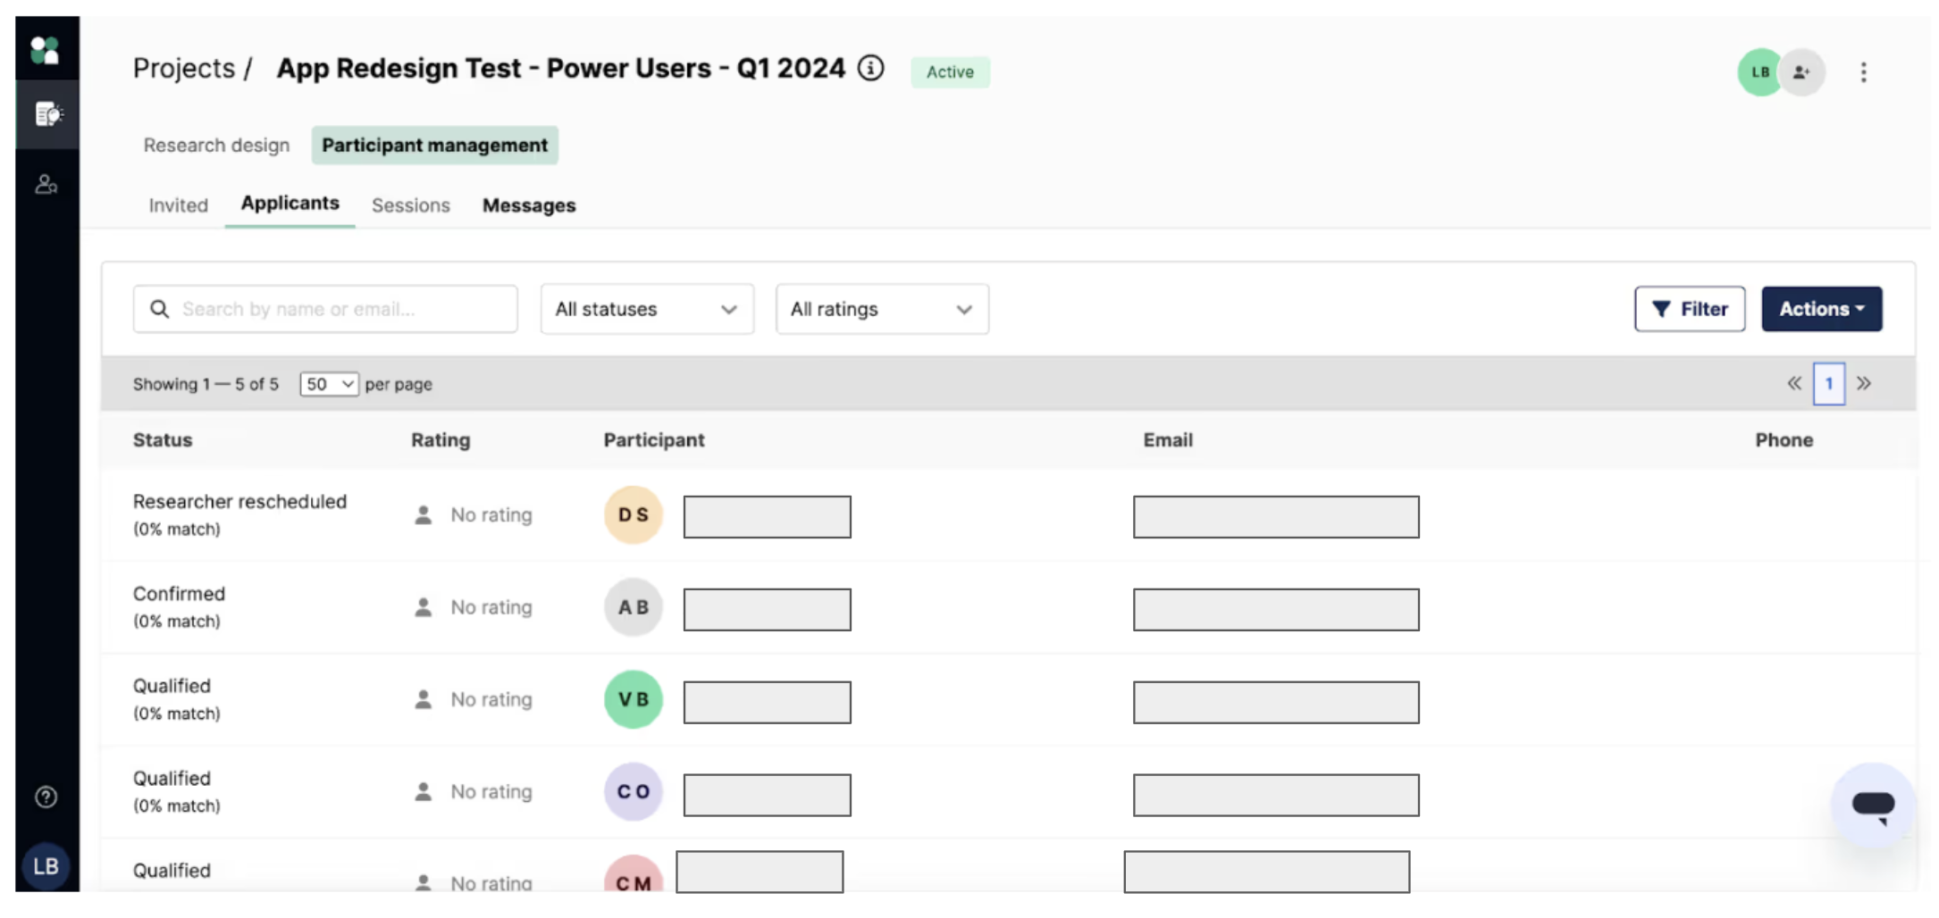1939x918 pixels.
Task: Open the participants icon in the sidebar
Action: [x=46, y=185]
